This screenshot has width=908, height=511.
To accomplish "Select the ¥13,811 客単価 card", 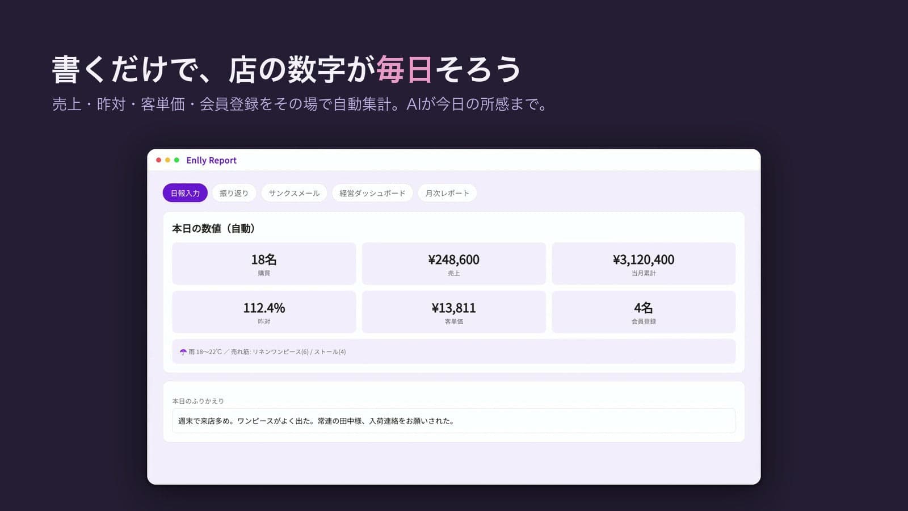I will click(453, 312).
